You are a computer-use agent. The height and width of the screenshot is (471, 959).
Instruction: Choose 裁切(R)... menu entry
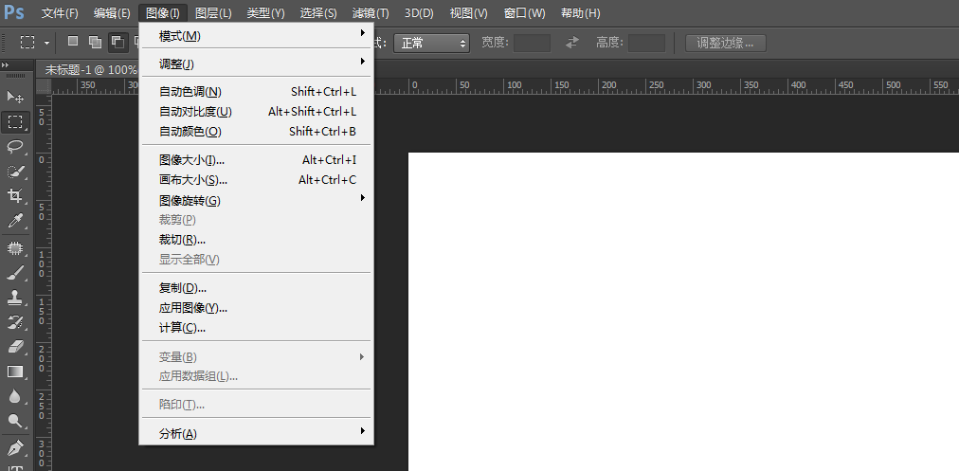(257, 239)
